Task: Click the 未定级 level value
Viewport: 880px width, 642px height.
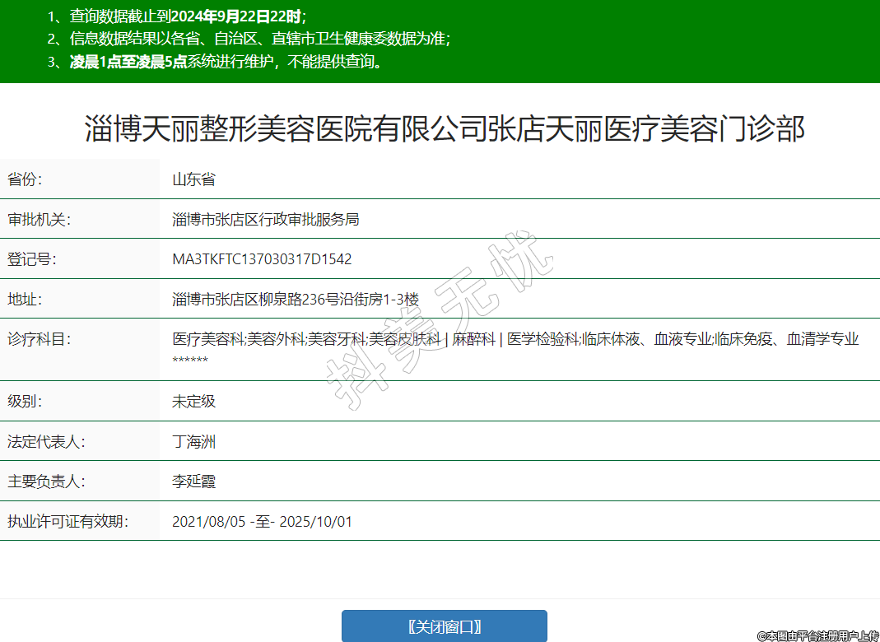Action: (193, 402)
